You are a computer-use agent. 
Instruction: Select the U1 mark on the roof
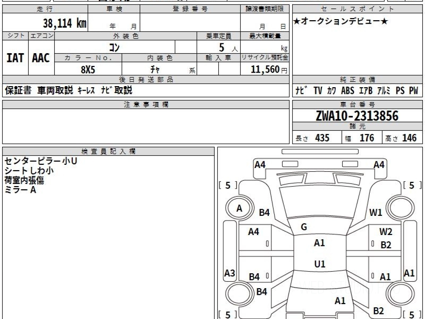coord(320,264)
